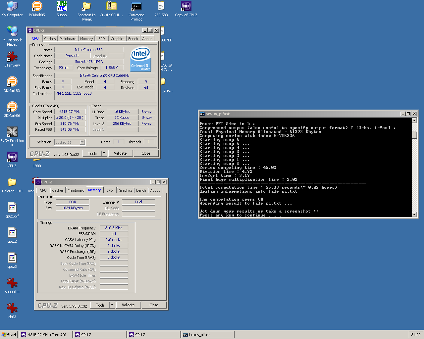Open the 3DMark05 desktop shortcut
The width and height of the screenshot is (424, 339).
12,84
